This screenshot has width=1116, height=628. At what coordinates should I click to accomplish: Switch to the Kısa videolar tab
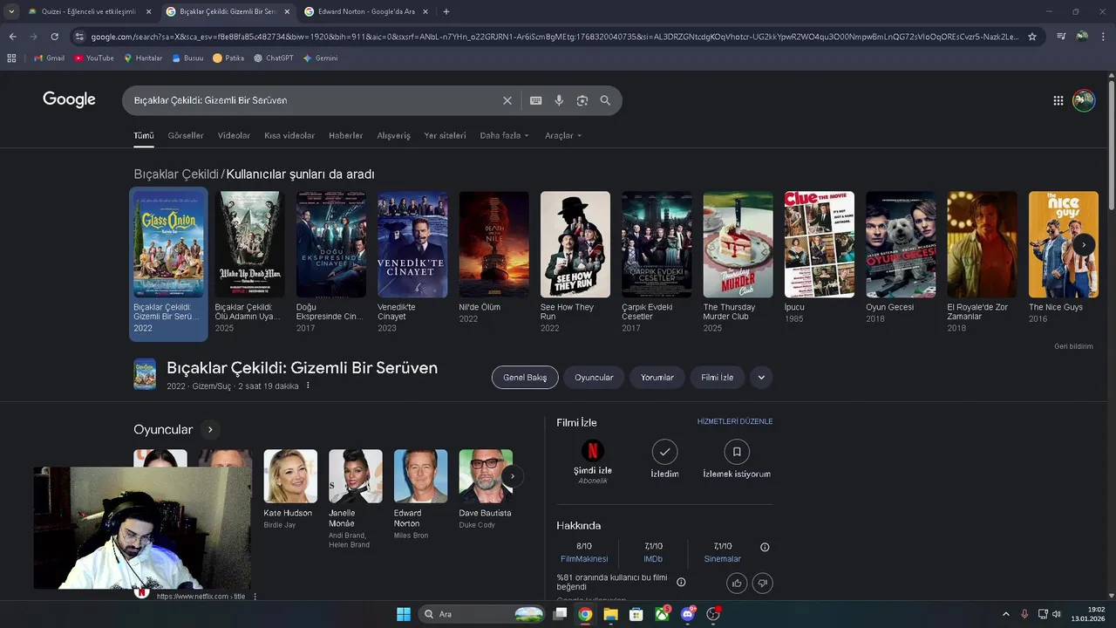pyautogui.click(x=289, y=135)
